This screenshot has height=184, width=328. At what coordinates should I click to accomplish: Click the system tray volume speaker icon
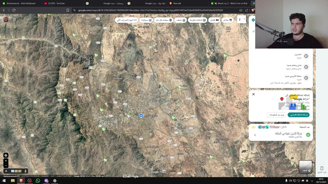click(x=291, y=181)
